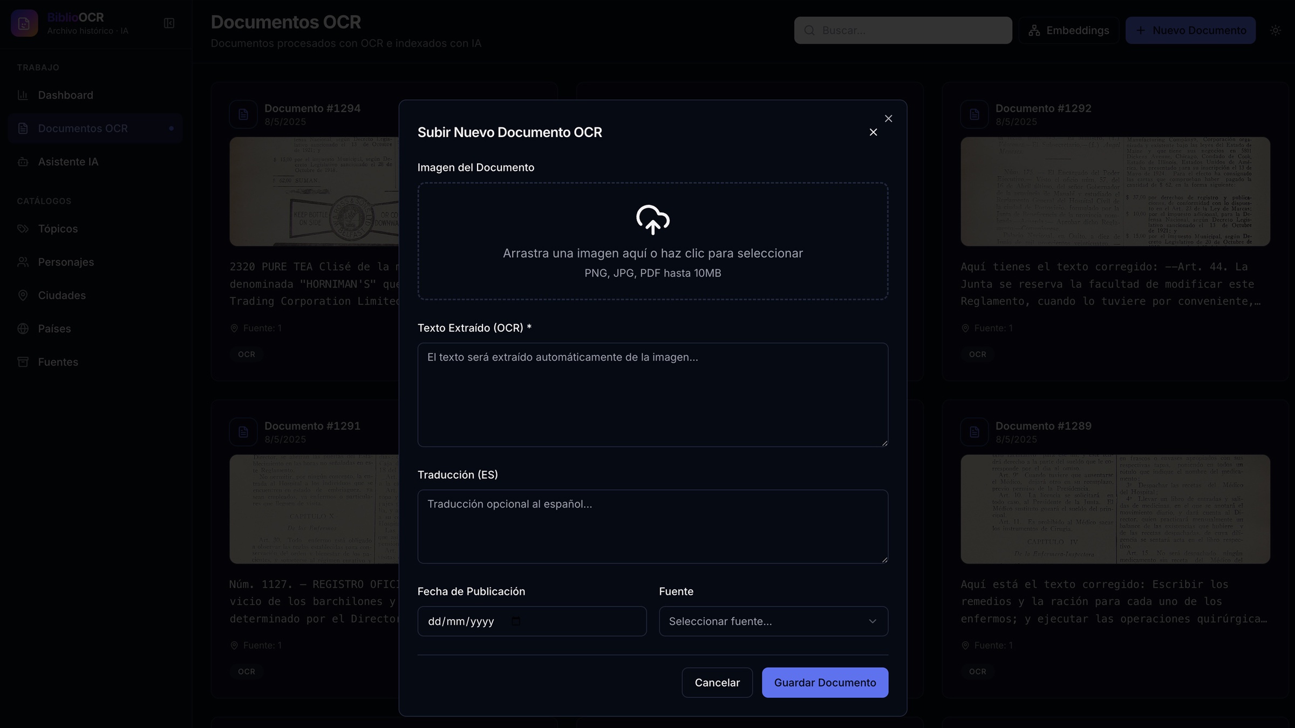1295x728 pixels.
Task: Open Embeddings button
Action: (1068, 30)
